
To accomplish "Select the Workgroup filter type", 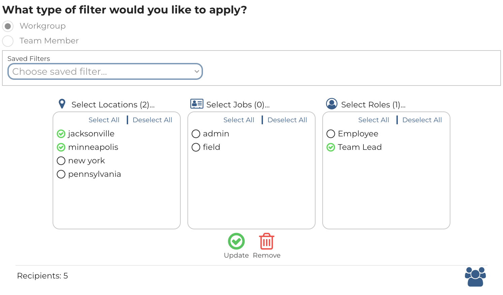I will point(8,26).
